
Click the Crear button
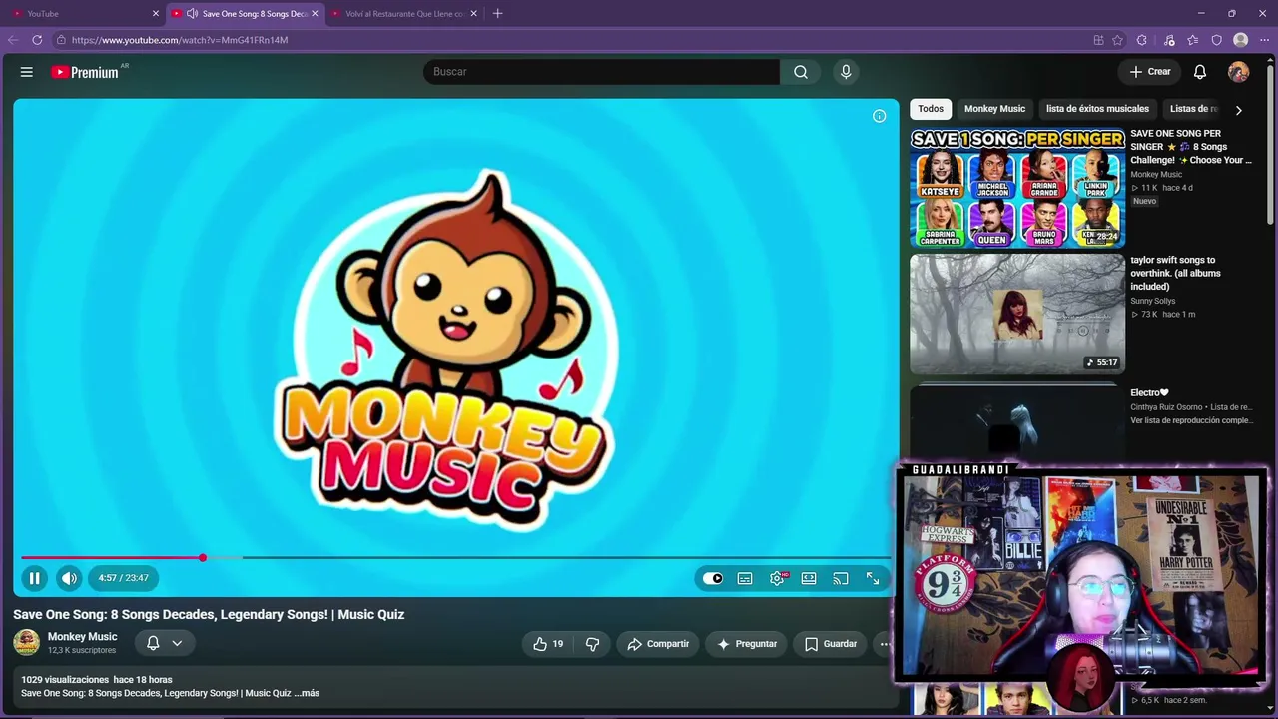click(x=1150, y=72)
